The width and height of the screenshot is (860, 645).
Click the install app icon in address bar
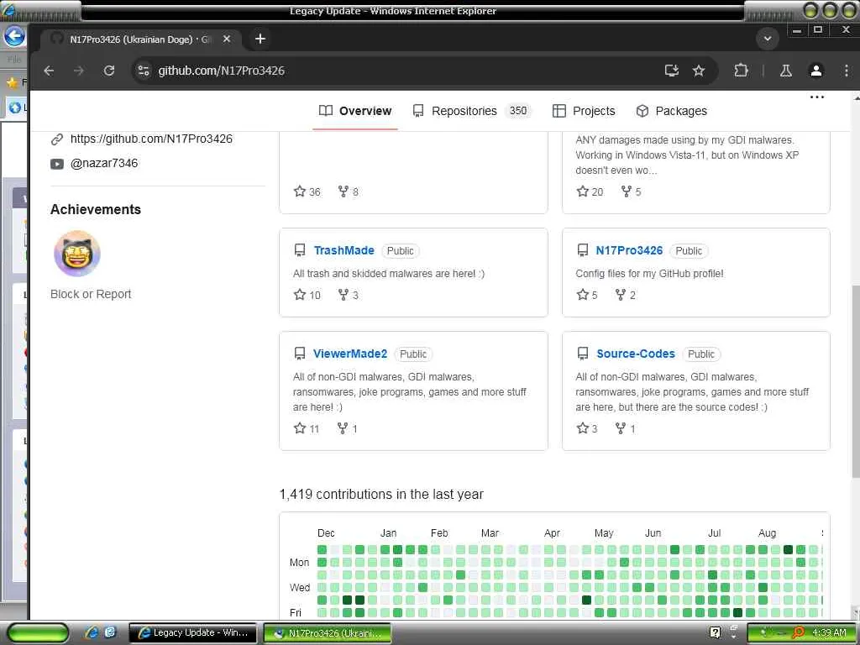tap(671, 71)
